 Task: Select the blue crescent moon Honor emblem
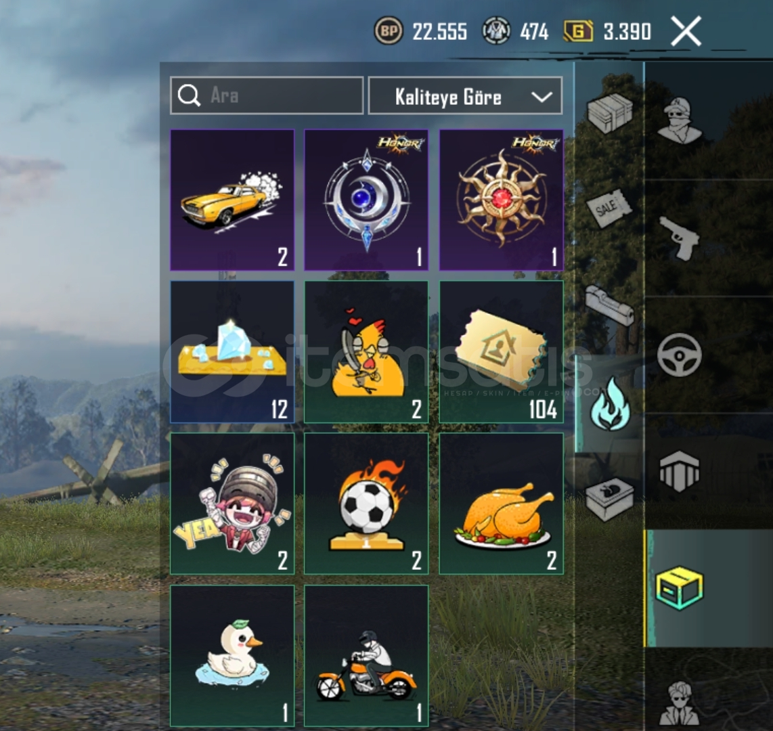[366, 200]
